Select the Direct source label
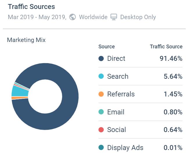Screen dimensions: 195x161 coord(116,58)
